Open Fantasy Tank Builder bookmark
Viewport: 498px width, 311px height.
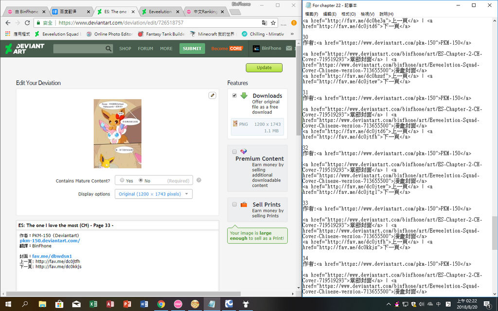161,34
